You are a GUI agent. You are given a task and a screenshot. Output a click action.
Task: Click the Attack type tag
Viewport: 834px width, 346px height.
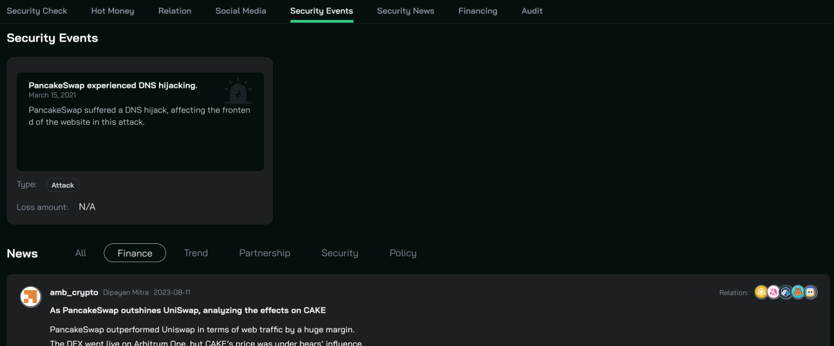coord(63,185)
